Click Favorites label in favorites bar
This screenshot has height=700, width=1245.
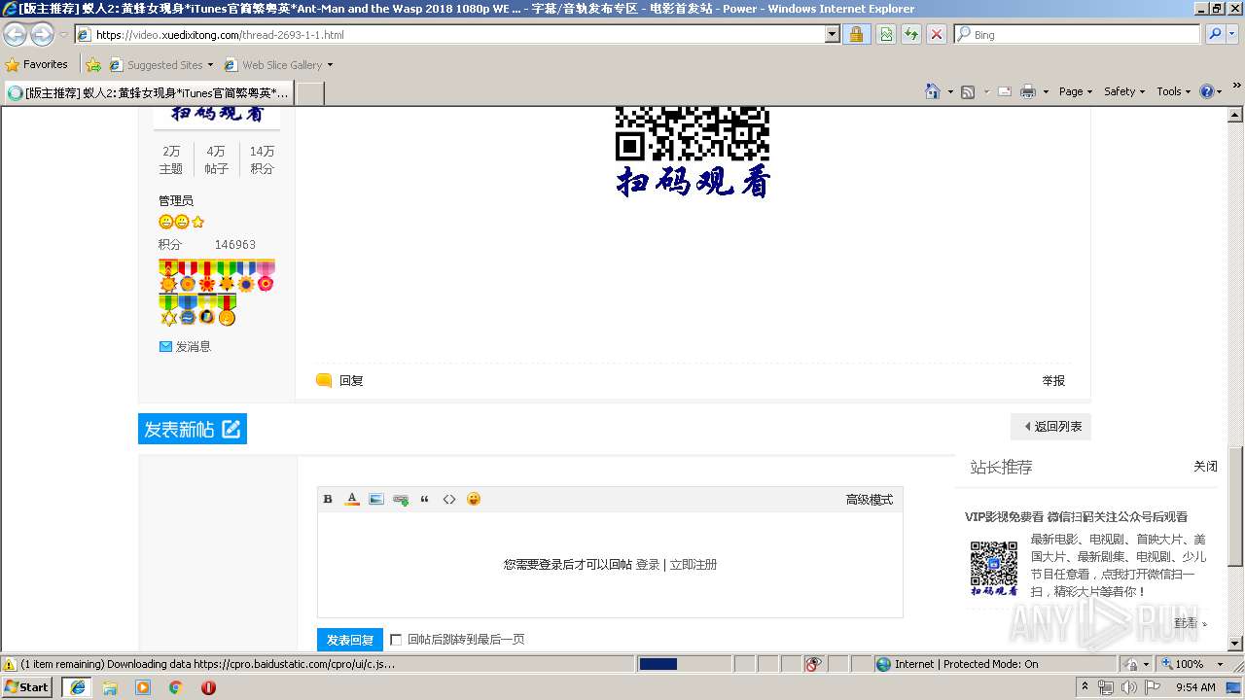tap(46, 64)
